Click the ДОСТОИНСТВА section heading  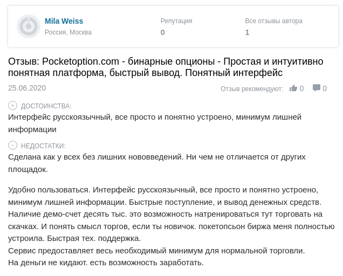(46, 106)
